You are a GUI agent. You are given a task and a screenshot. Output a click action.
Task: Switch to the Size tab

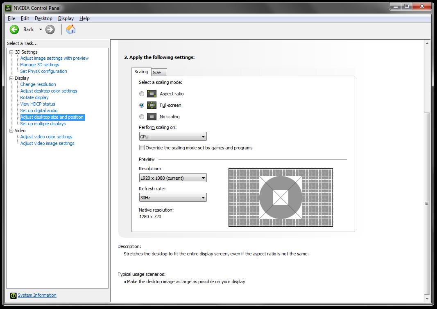[x=157, y=72]
